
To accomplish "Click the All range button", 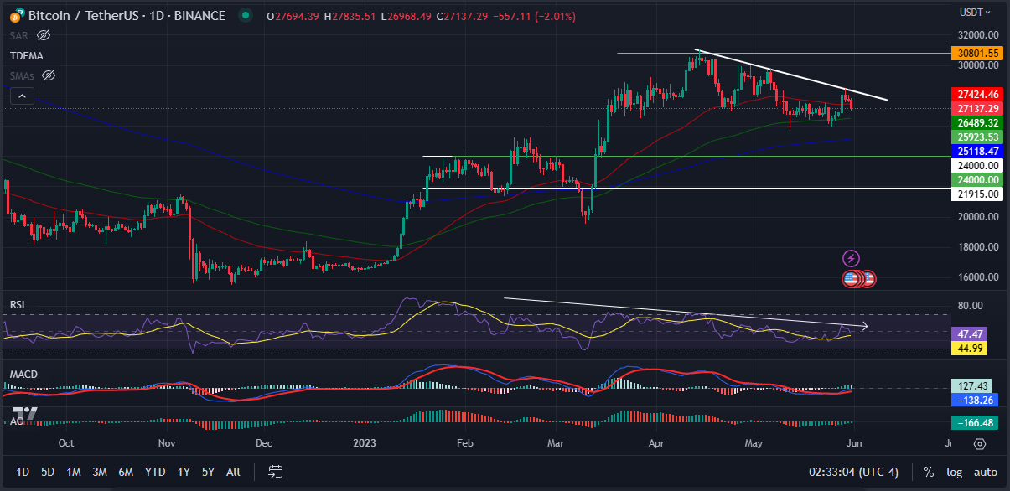I will point(232,472).
